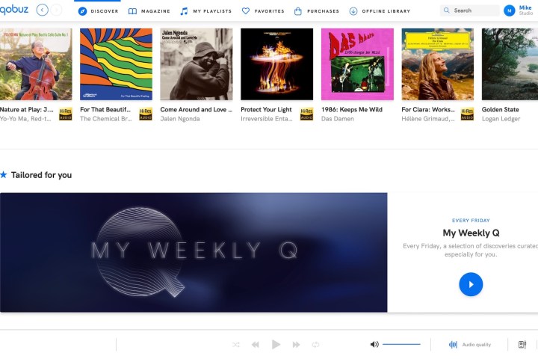Click the Magazine book icon

click(132, 11)
